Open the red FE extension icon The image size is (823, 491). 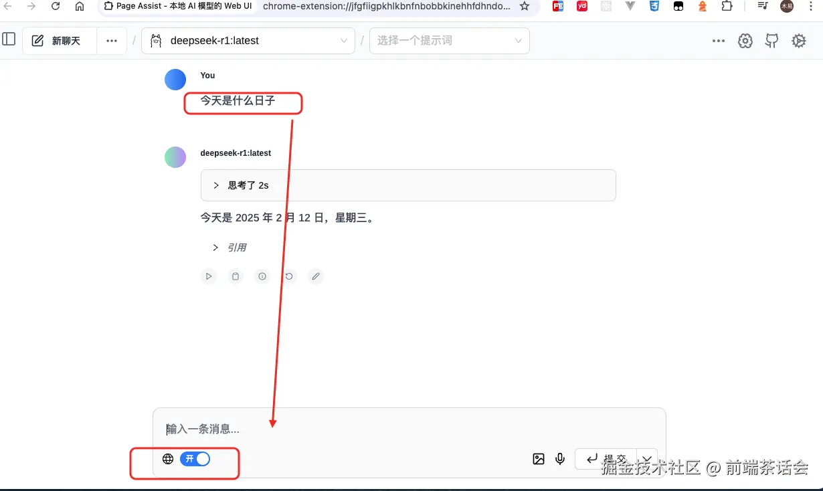click(558, 6)
